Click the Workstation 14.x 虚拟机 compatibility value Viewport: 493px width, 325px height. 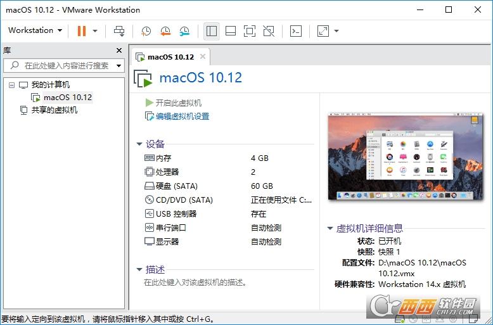(x=422, y=284)
